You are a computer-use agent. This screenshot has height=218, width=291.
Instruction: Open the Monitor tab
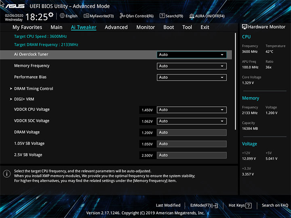[x=145, y=27]
